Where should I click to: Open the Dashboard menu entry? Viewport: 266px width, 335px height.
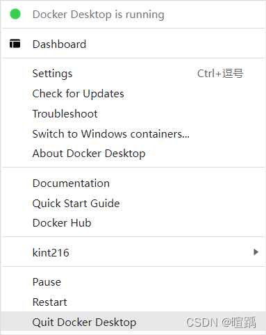(133, 44)
